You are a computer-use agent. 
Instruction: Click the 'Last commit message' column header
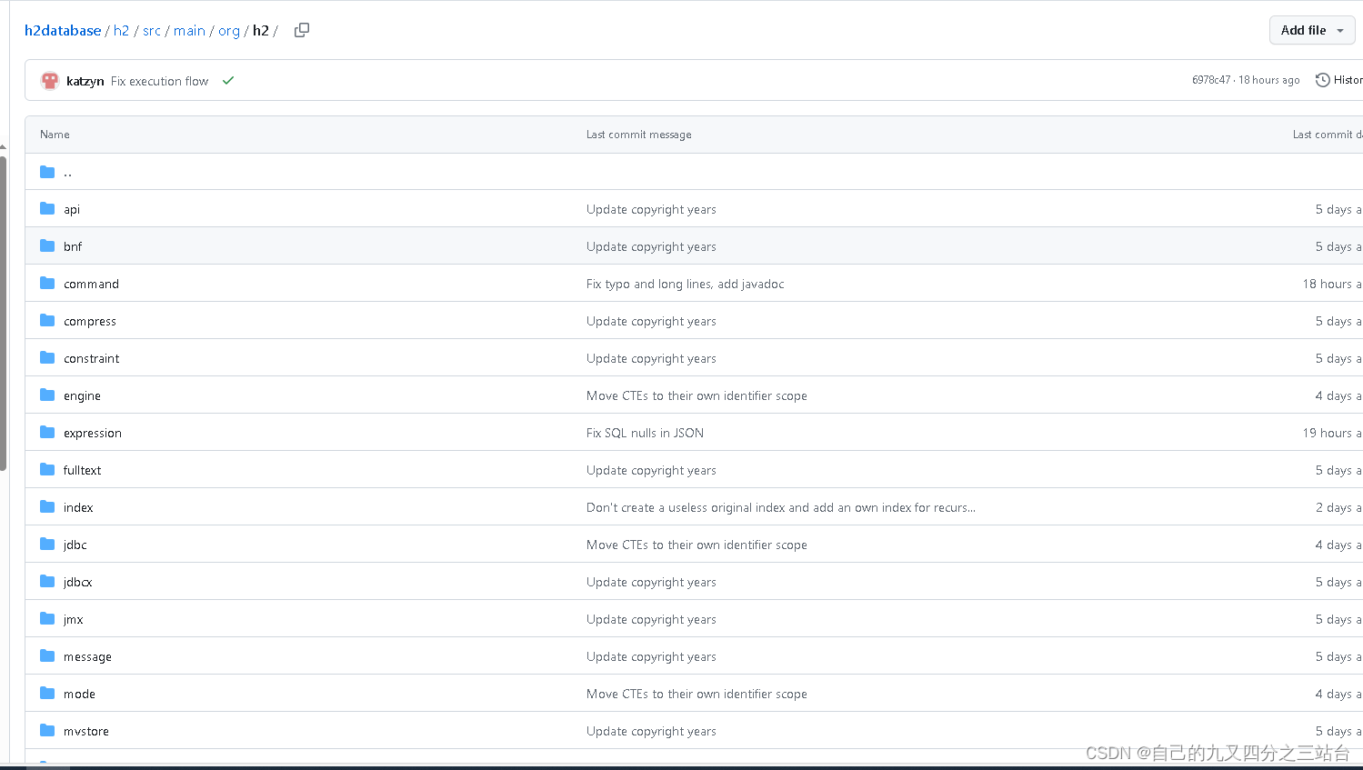638,135
